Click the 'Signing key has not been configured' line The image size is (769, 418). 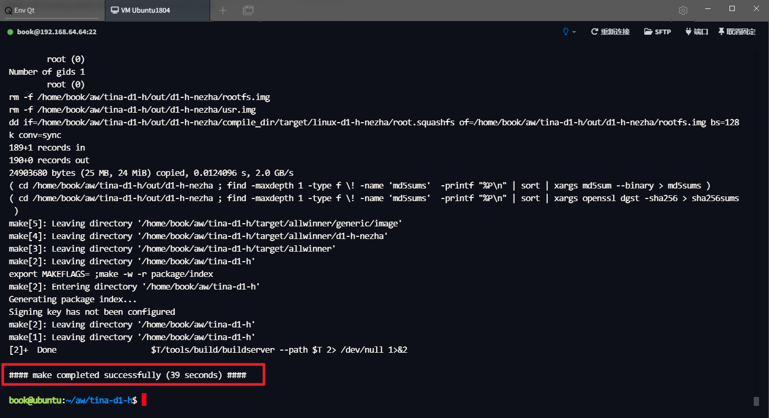click(x=92, y=312)
